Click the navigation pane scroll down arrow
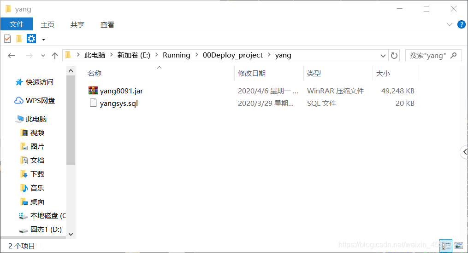The image size is (468, 253). 71,234
